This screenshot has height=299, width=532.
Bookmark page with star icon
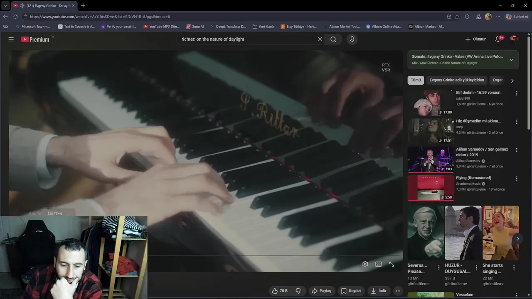(x=457, y=17)
